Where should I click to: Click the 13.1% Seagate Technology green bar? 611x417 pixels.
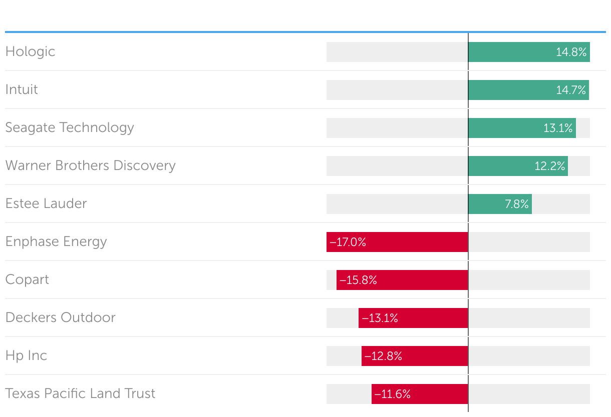(522, 128)
